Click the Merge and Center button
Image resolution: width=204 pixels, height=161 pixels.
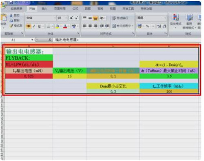coord(122,26)
